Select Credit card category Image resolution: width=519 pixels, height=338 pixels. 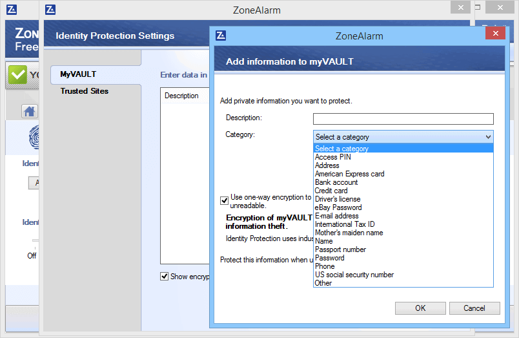coord(403,191)
